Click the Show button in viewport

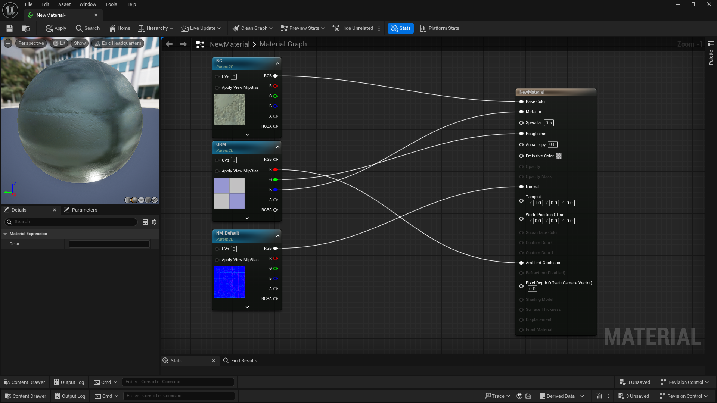click(x=80, y=43)
